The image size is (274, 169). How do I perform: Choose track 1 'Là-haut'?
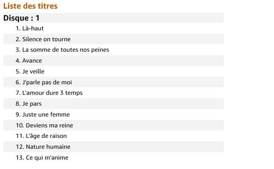(33, 28)
